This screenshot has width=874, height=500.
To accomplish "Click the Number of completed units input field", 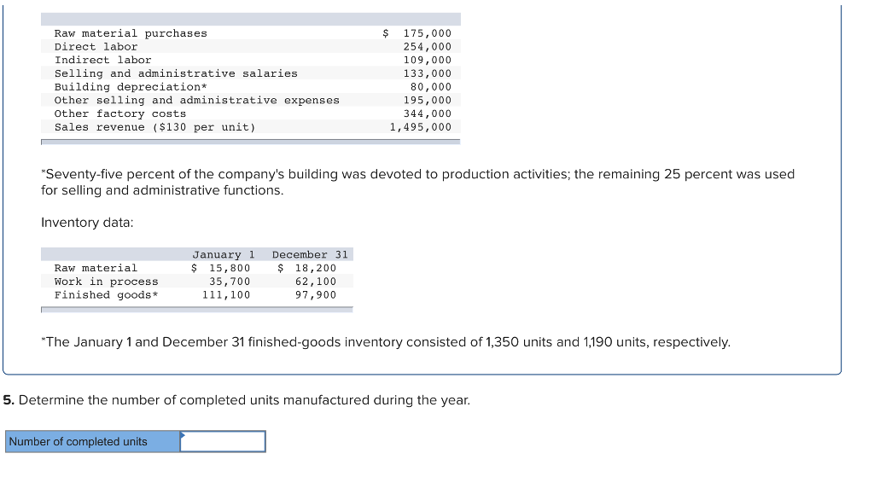I will [x=222, y=441].
